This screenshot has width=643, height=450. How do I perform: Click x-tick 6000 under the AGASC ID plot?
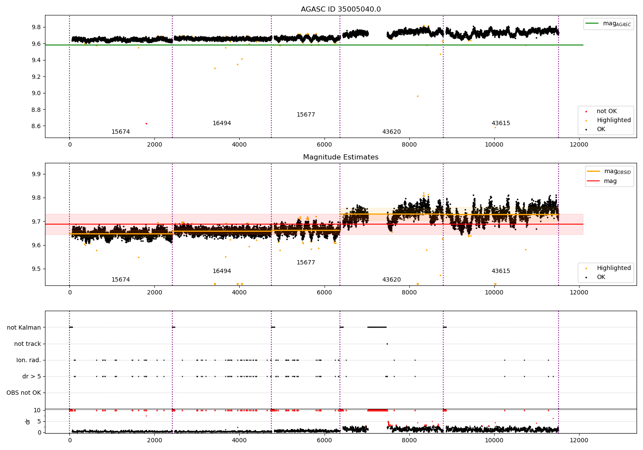[324, 145]
